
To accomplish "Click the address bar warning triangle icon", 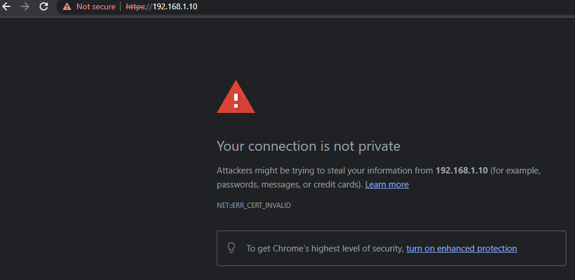I will click(x=67, y=6).
